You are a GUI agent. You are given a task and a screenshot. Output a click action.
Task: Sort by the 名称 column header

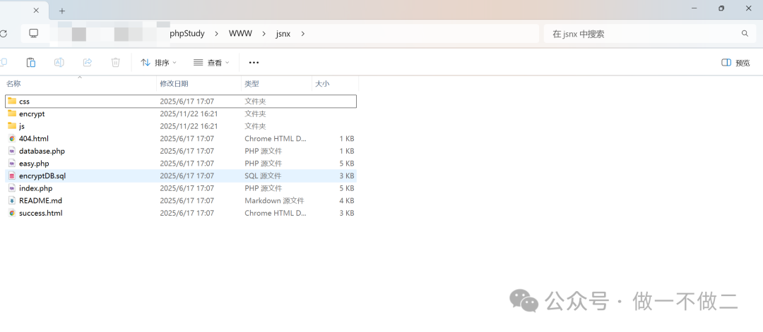click(13, 83)
